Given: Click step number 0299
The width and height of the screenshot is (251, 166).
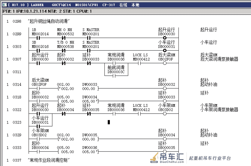Looking at the screenshot, I should pos(17,34).
